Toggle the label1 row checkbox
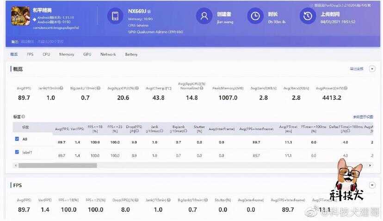This screenshot has width=383, height=221. click(x=17, y=152)
